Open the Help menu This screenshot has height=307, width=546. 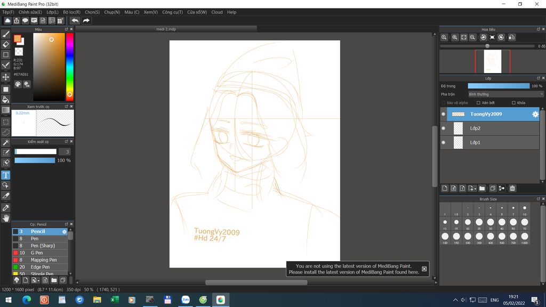click(231, 12)
